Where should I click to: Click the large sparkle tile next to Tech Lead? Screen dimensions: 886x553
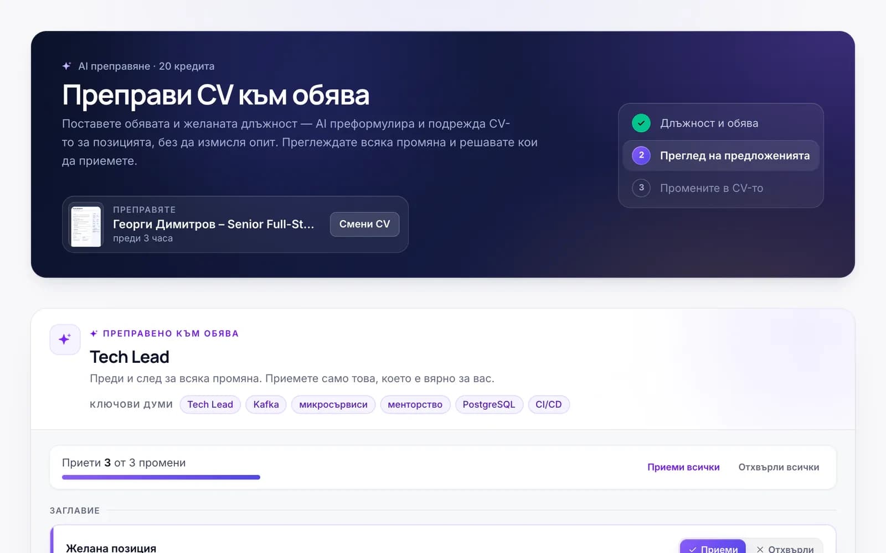pyautogui.click(x=65, y=339)
